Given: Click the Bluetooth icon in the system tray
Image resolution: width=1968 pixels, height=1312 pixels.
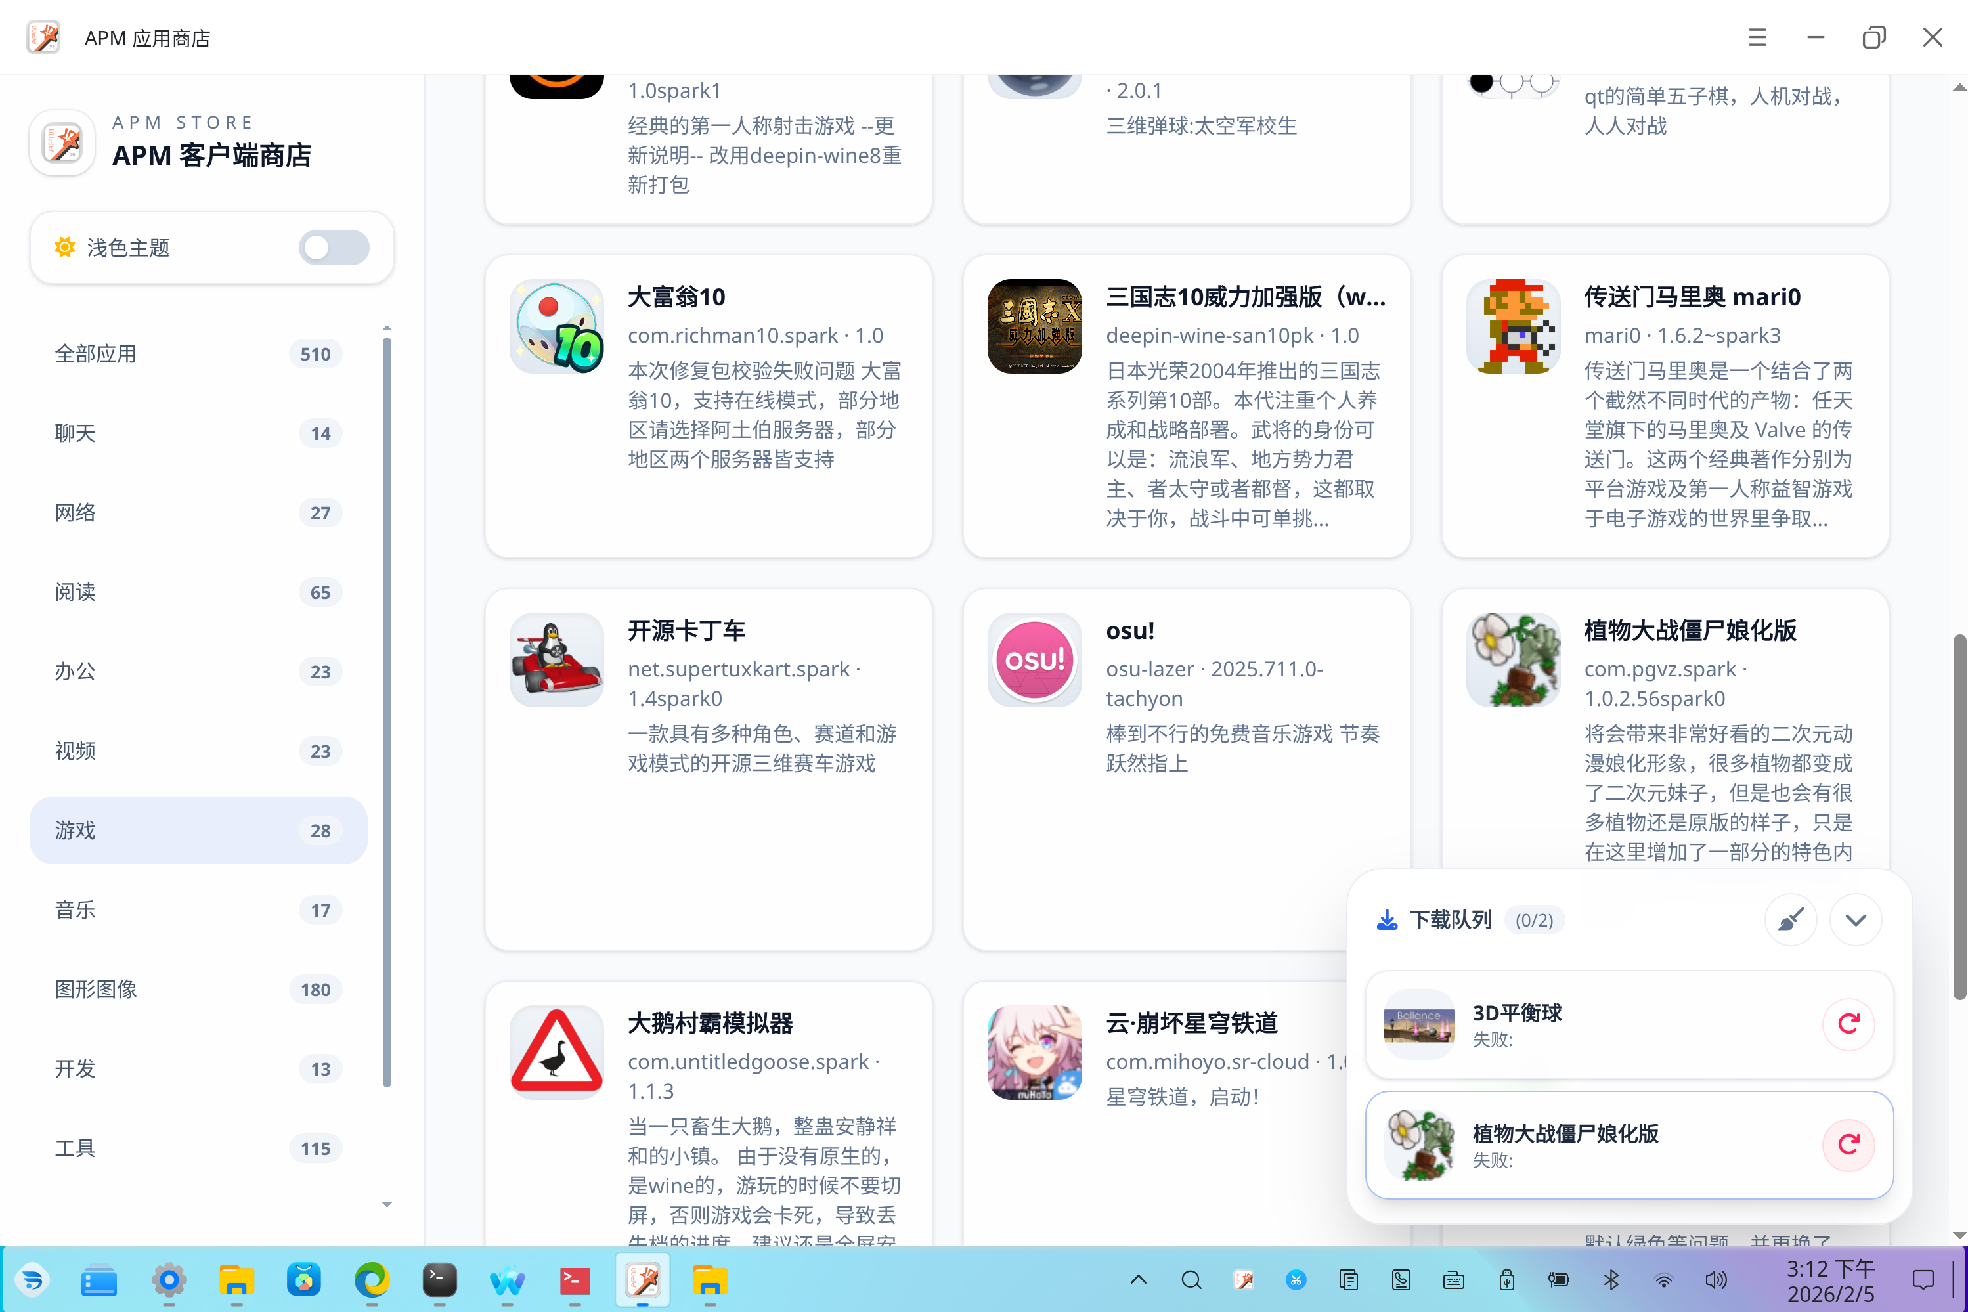Looking at the screenshot, I should tap(1611, 1280).
